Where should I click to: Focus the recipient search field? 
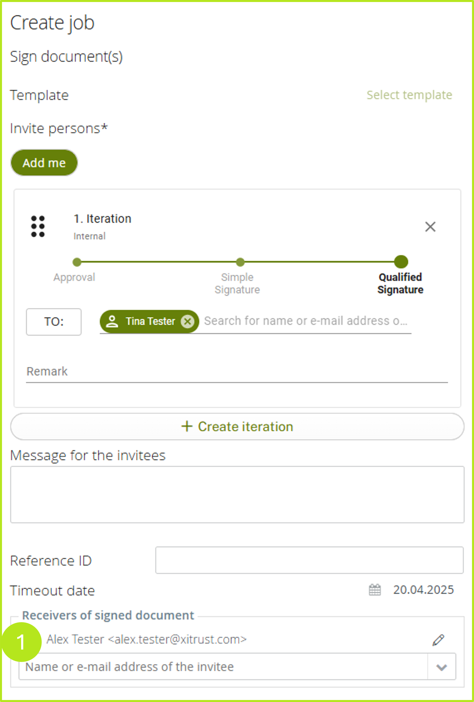pos(305,321)
